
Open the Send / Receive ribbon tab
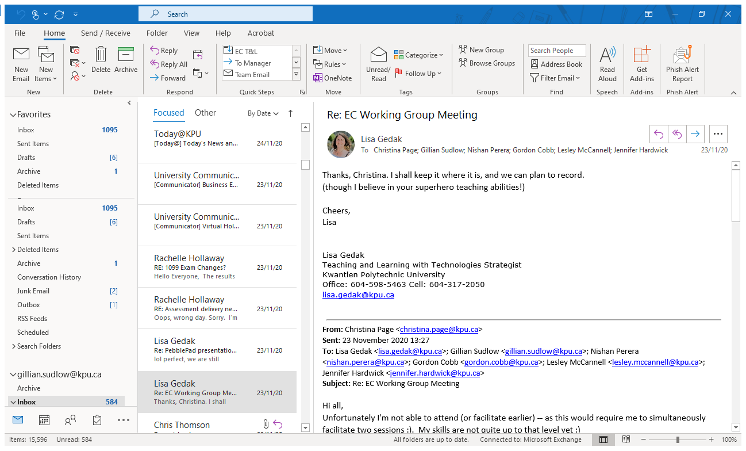[105, 33]
